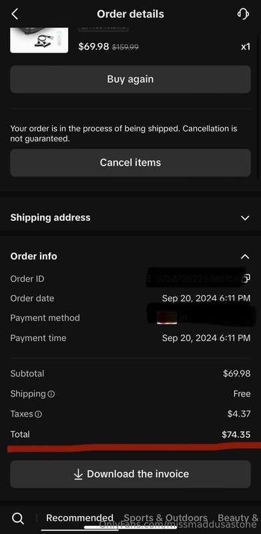Tap the Cancel items button

131,162
